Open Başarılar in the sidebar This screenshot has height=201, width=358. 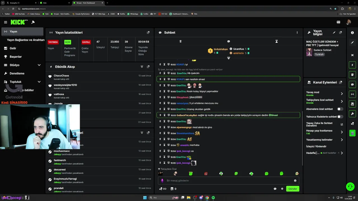point(22,57)
